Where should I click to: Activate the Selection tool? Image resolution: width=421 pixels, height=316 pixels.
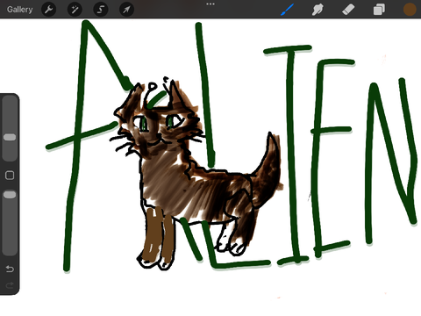click(101, 10)
